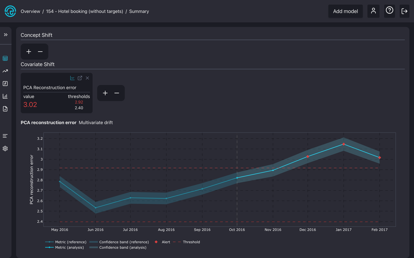The height and width of the screenshot is (258, 414).
Task: Open the function file sidebar icon
Action: pyautogui.click(x=5, y=84)
